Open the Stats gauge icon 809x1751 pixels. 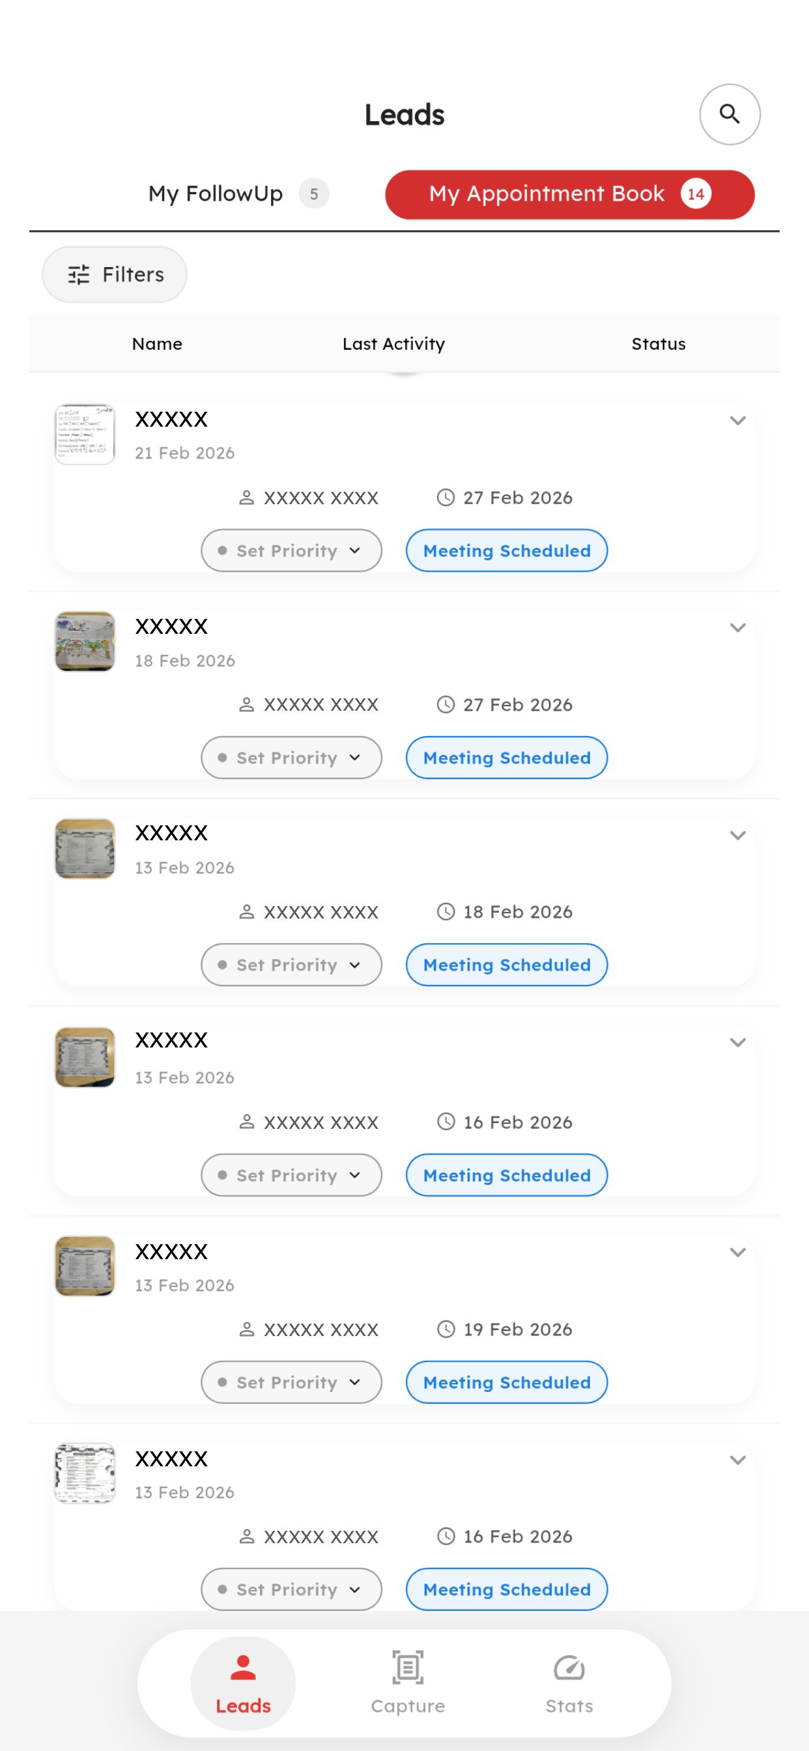coord(569,1668)
